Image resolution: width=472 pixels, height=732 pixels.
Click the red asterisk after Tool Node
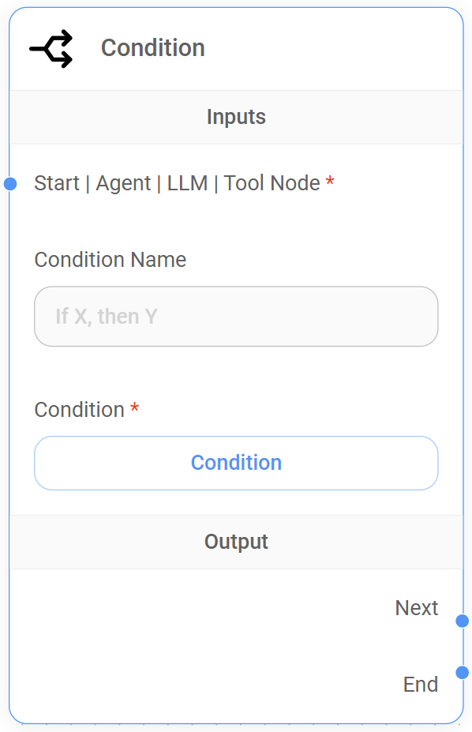pyautogui.click(x=330, y=181)
